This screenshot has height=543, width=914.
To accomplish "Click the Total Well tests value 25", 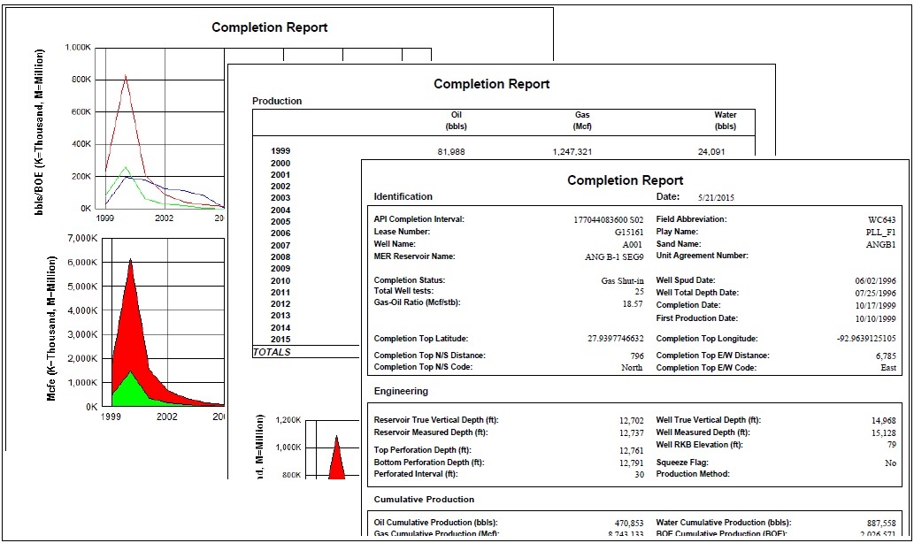I will click(640, 291).
